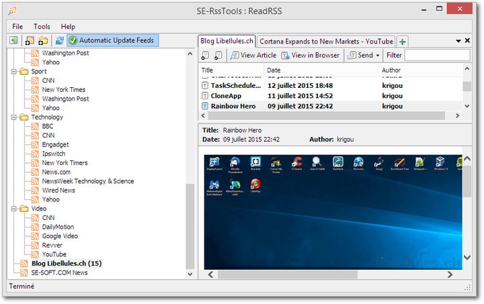Click RSS icon beside Wired News

point(35,191)
